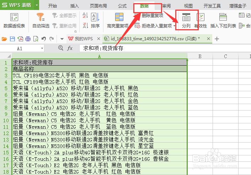Expand the WPS 表格 dropdown arrow

pyautogui.click(x=37, y=5)
